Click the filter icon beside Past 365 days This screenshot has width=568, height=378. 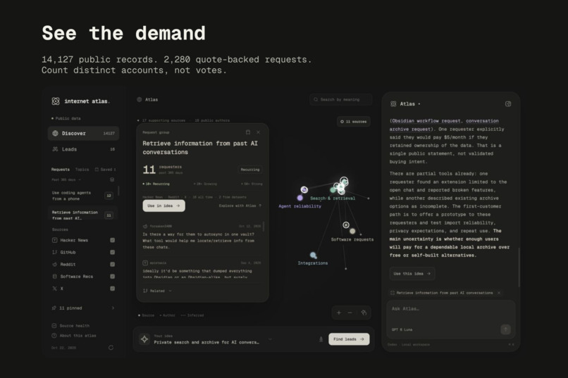[x=112, y=179]
